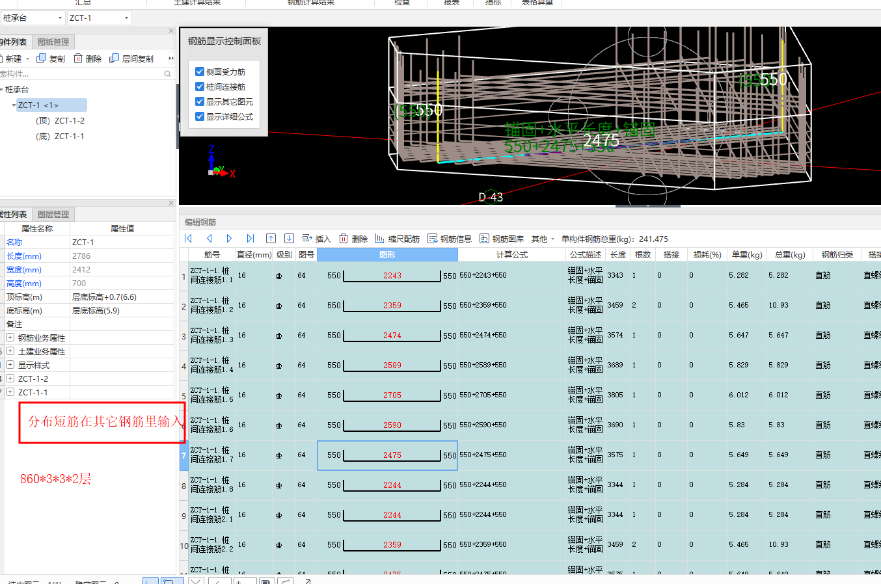This screenshot has width=881, height=584.
Task: Go to next rebar record arrow
Action: coord(229,239)
